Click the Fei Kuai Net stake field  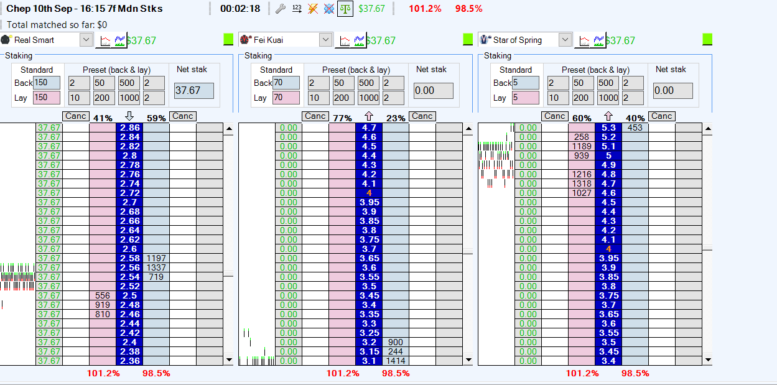tap(434, 90)
